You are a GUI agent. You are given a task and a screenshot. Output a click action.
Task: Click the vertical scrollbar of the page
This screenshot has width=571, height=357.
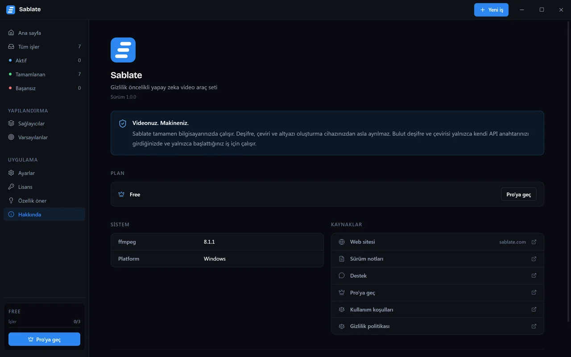568,170
